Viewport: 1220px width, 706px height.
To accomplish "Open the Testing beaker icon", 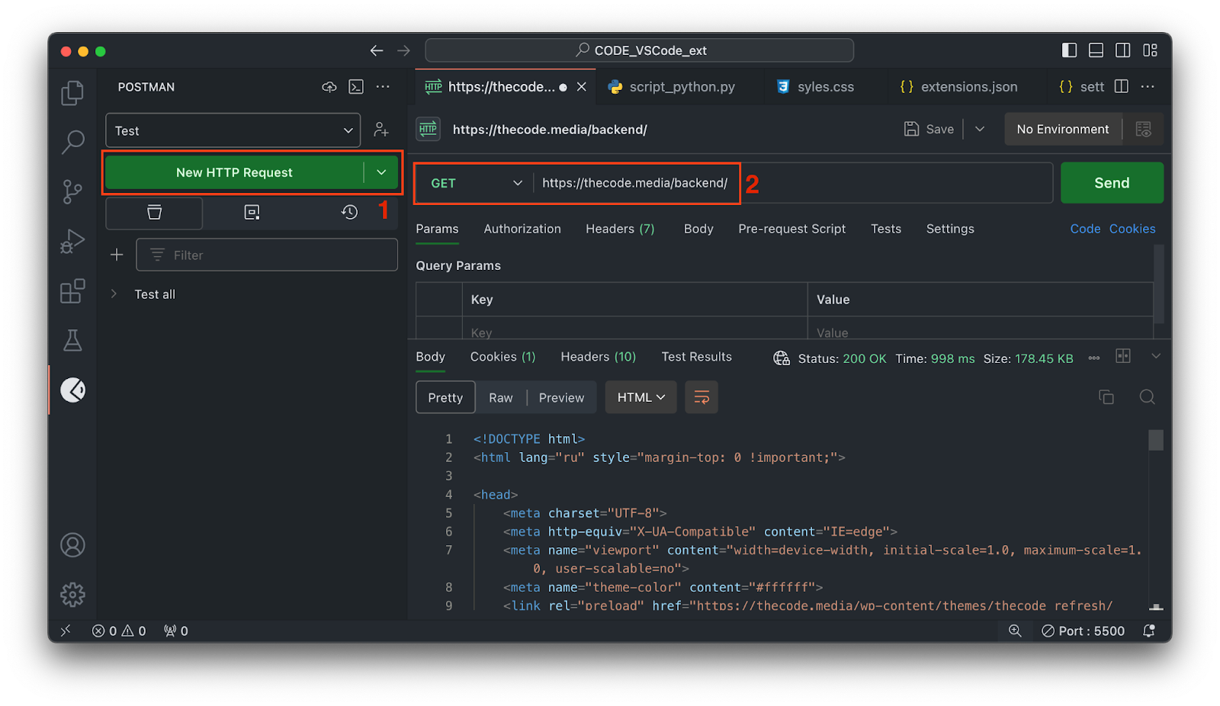I will coord(72,340).
